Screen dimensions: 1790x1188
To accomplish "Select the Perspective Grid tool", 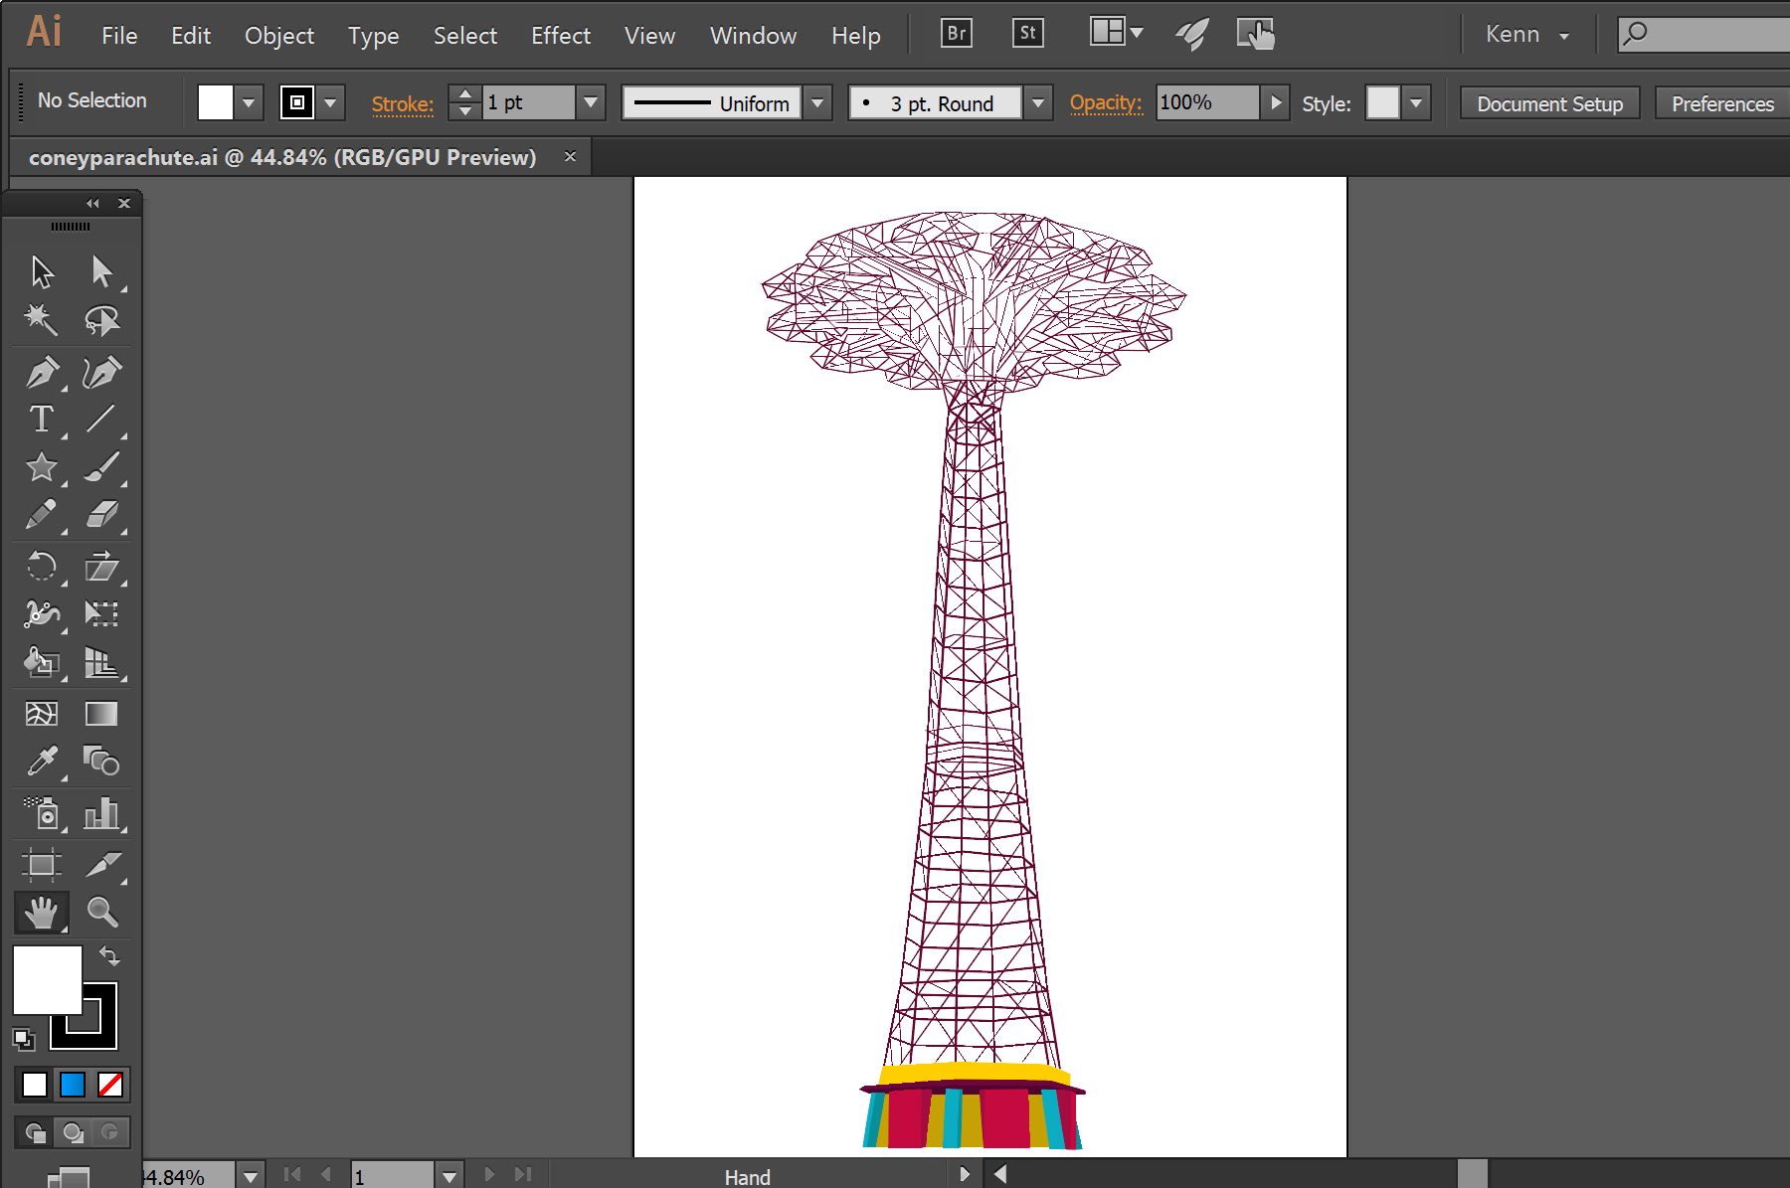I will (101, 662).
